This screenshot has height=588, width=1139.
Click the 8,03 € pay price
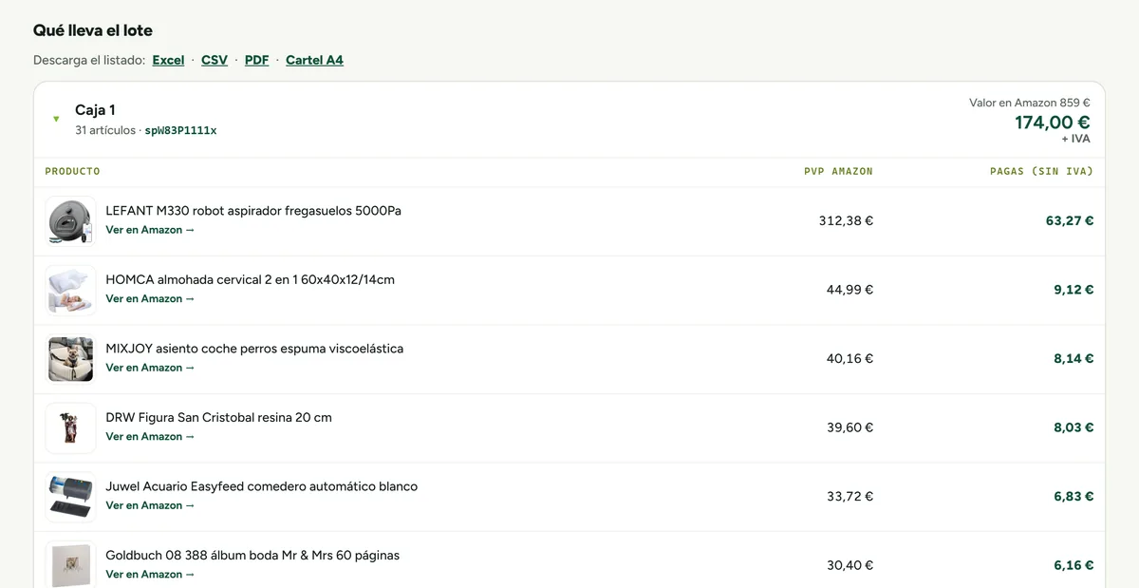pos(1074,427)
